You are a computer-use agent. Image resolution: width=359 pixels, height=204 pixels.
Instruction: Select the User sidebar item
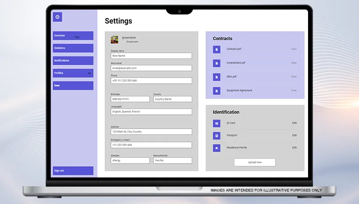(x=73, y=86)
